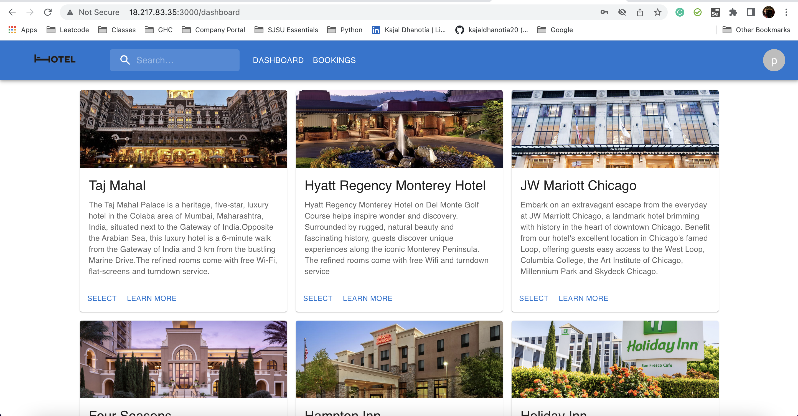
Task: Bookmark page with the star icon
Action: coord(657,12)
